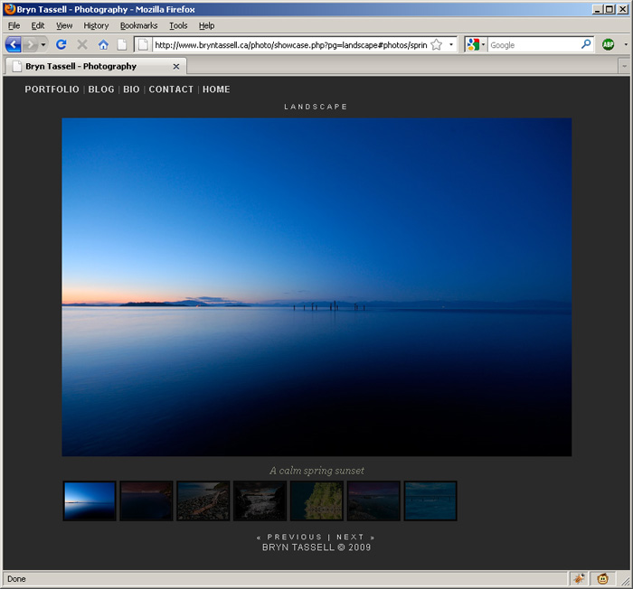Image resolution: width=633 pixels, height=589 pixels.
Task: Go to the PREVIOUS photo
Action: click(289, 537)
